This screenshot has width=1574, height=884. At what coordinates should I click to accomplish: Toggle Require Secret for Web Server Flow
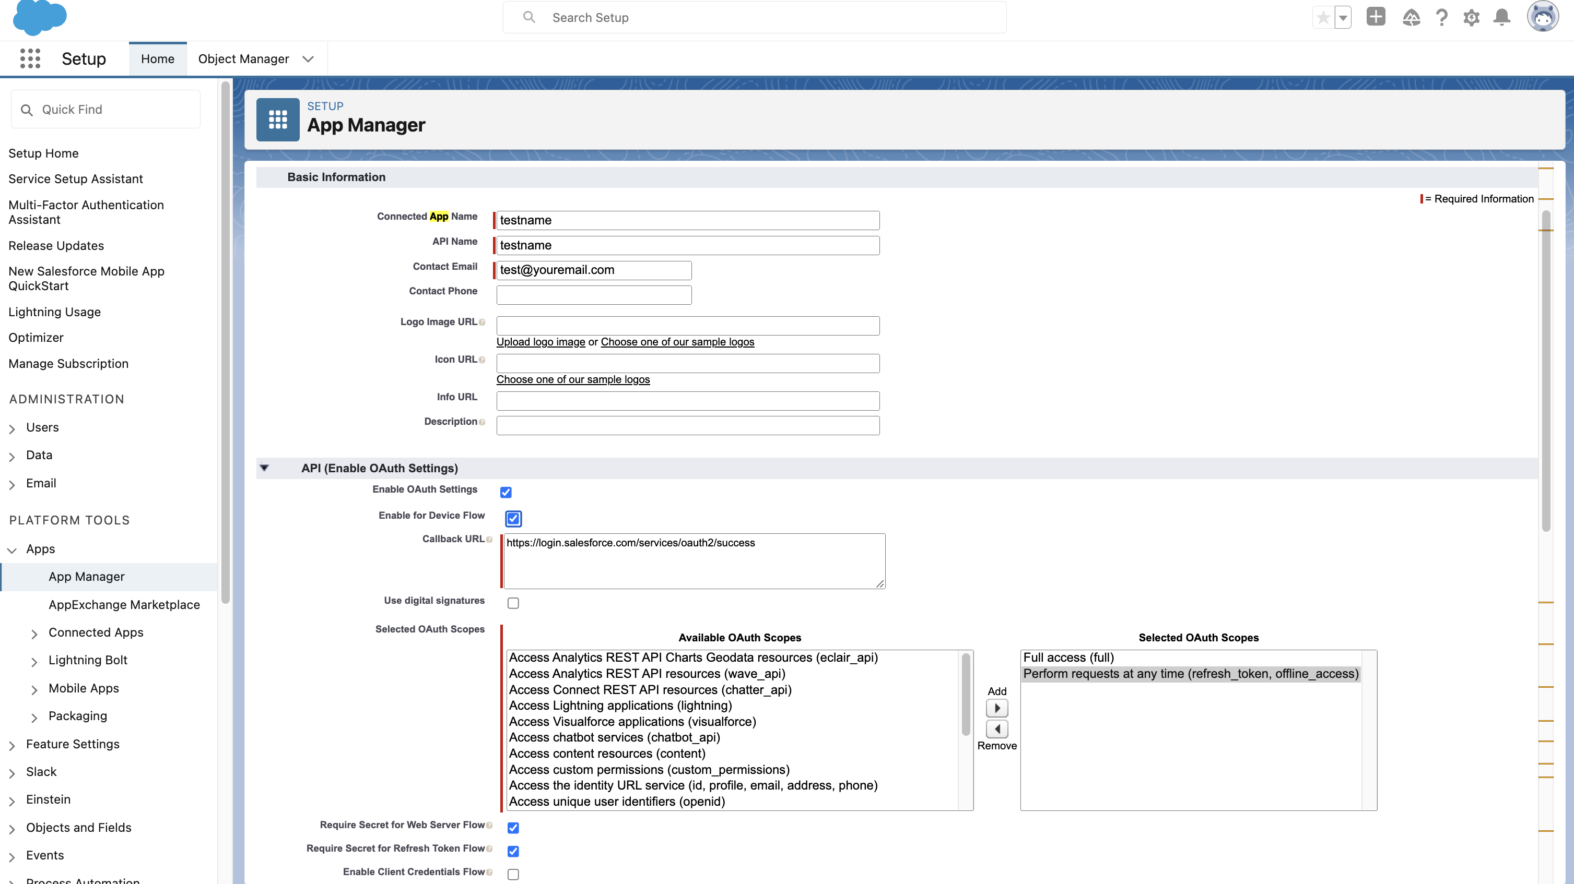pos(513,828)
